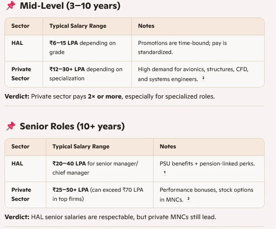Screen dimensions: 276x229
Task: Click Private Sector cell in Senior Roles table
Action: click(21, 194)
